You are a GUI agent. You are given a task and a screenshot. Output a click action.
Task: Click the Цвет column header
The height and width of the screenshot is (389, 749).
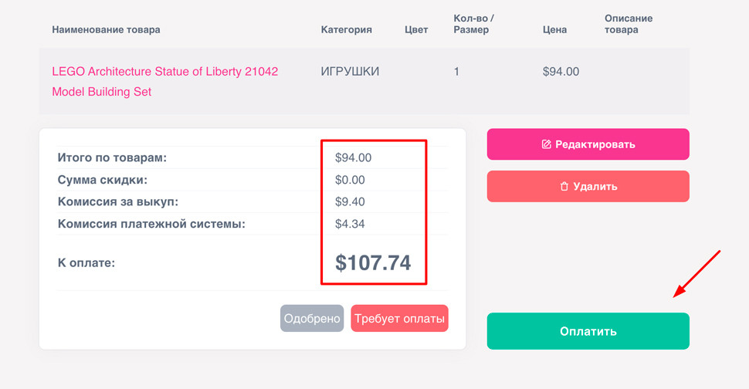pos(416,29)
